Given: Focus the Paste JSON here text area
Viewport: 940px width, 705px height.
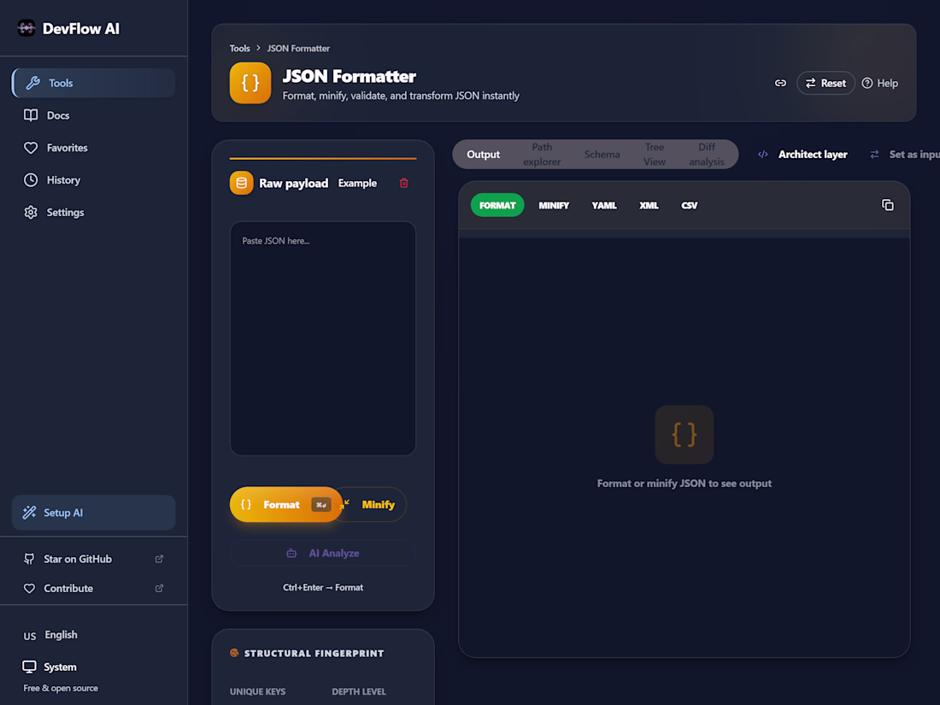Looking at the screenshot, I should 322,338.
